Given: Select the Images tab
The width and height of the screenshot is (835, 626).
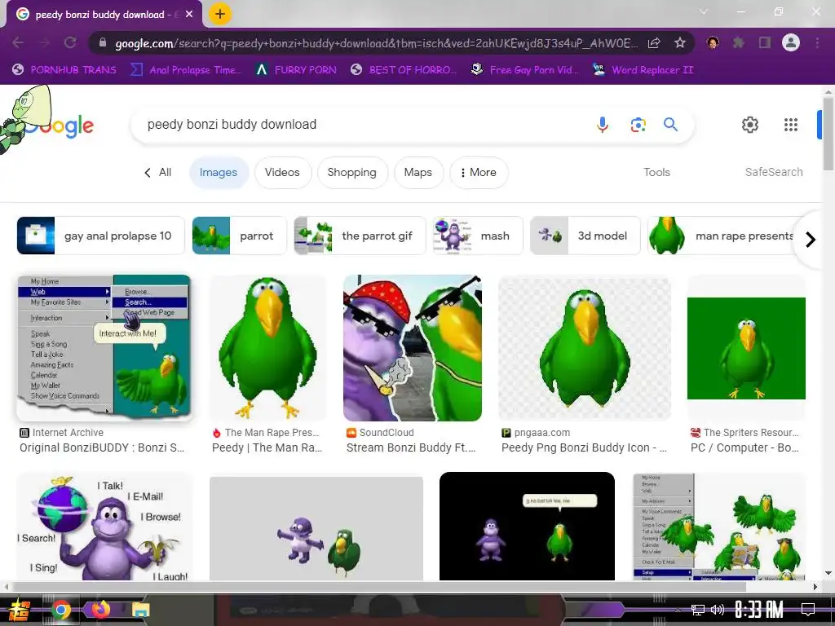Looking at the screenshot, I should [x=219, y=173].
